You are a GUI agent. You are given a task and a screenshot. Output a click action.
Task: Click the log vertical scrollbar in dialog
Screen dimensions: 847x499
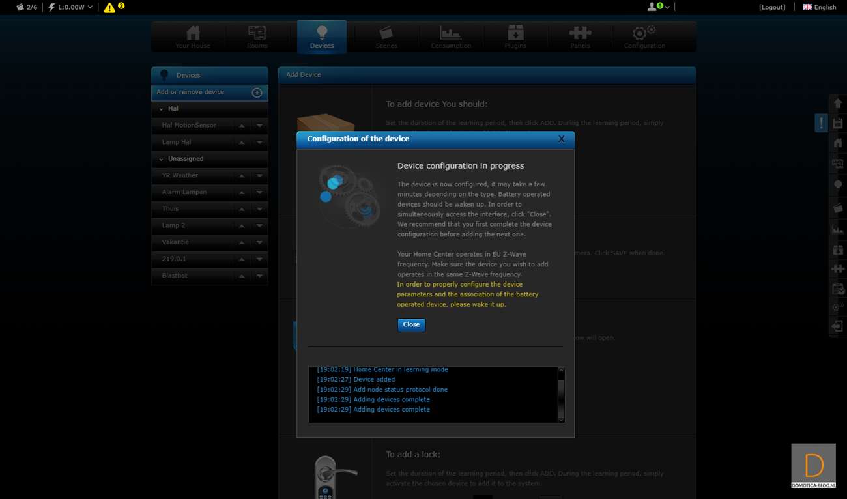click(x=561, y=395)
